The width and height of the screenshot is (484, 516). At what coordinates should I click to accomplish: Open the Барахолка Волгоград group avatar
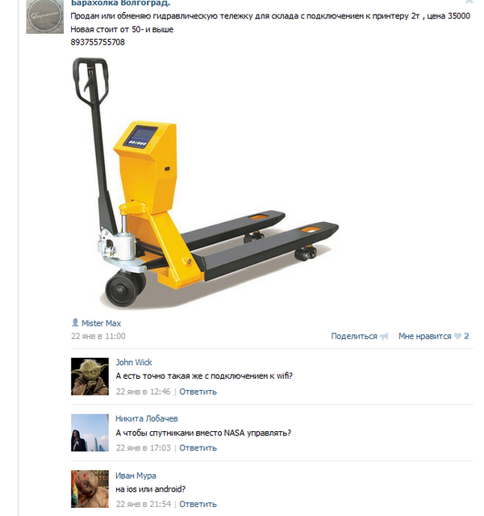click(x=44, y=16)
